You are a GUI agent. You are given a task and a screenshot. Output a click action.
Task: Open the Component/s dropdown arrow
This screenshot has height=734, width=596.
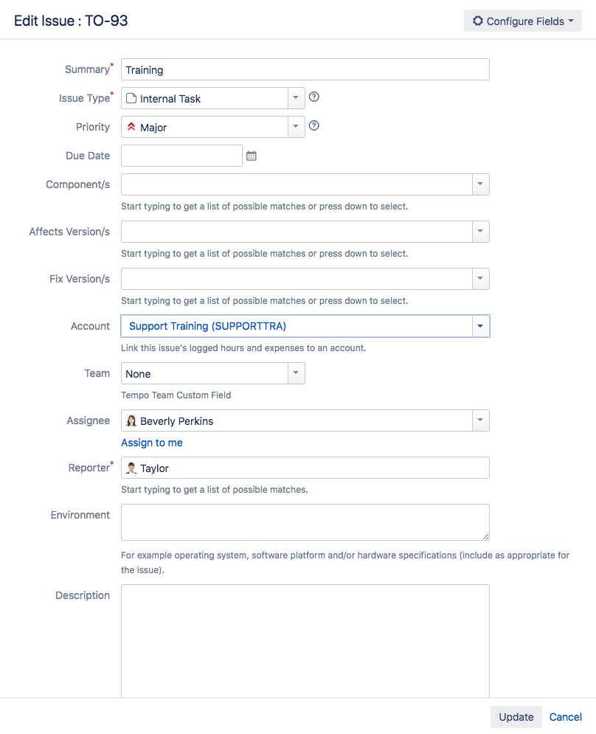point(480,184)
